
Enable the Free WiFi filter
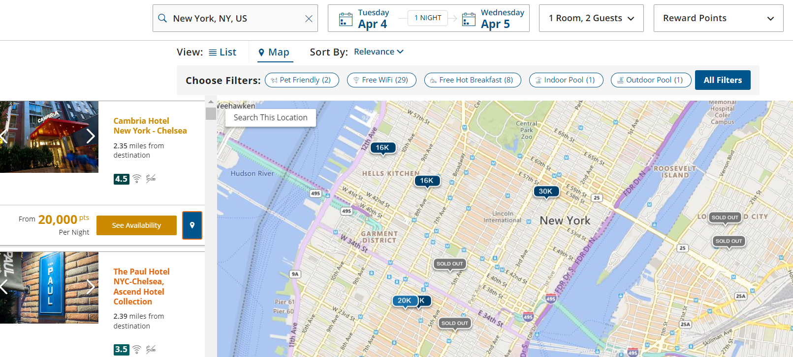(381, 80)
